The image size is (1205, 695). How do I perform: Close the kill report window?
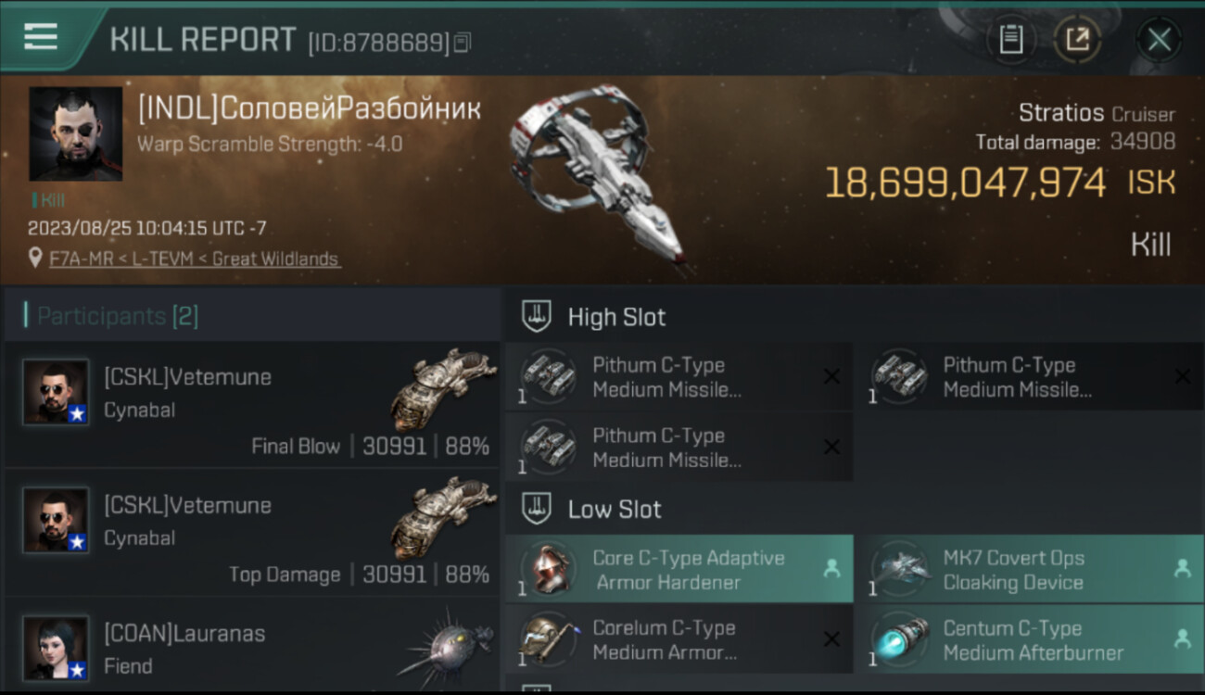tap(1159, 39)
